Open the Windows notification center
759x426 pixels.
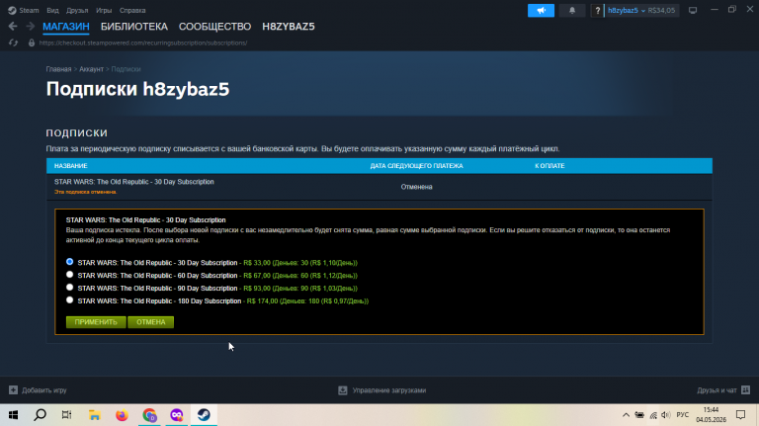click(740, 415)
